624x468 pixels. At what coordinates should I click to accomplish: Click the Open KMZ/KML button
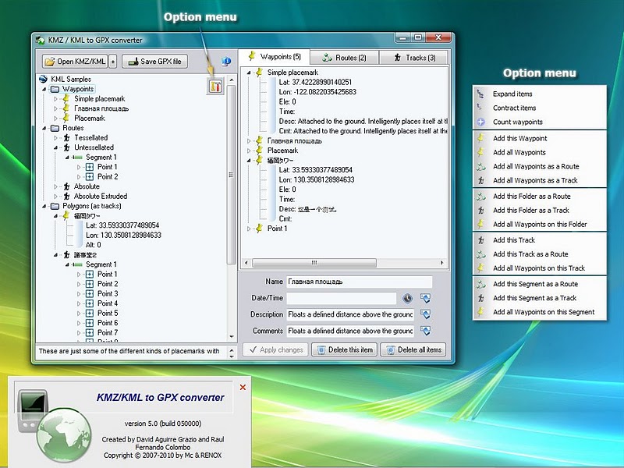[75, 62]
